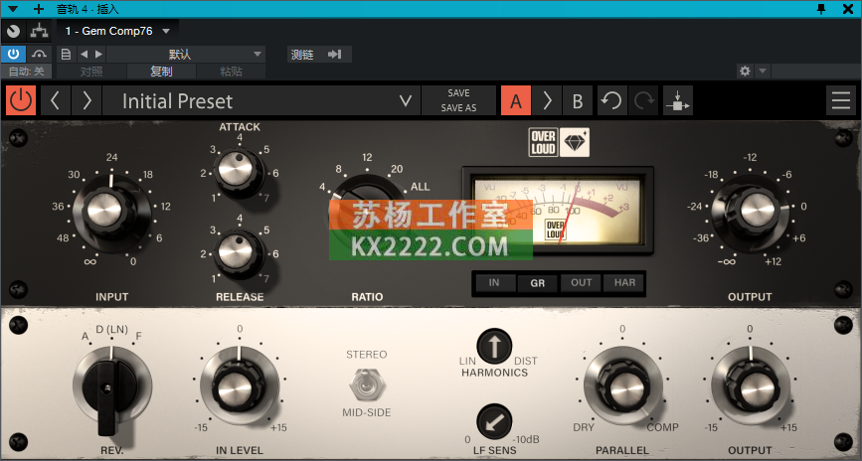The height and width of the screenshot is (461, 862).
Task: Click the plus icon in title bar
Action: pyautogui.click(x=39, y=9)
